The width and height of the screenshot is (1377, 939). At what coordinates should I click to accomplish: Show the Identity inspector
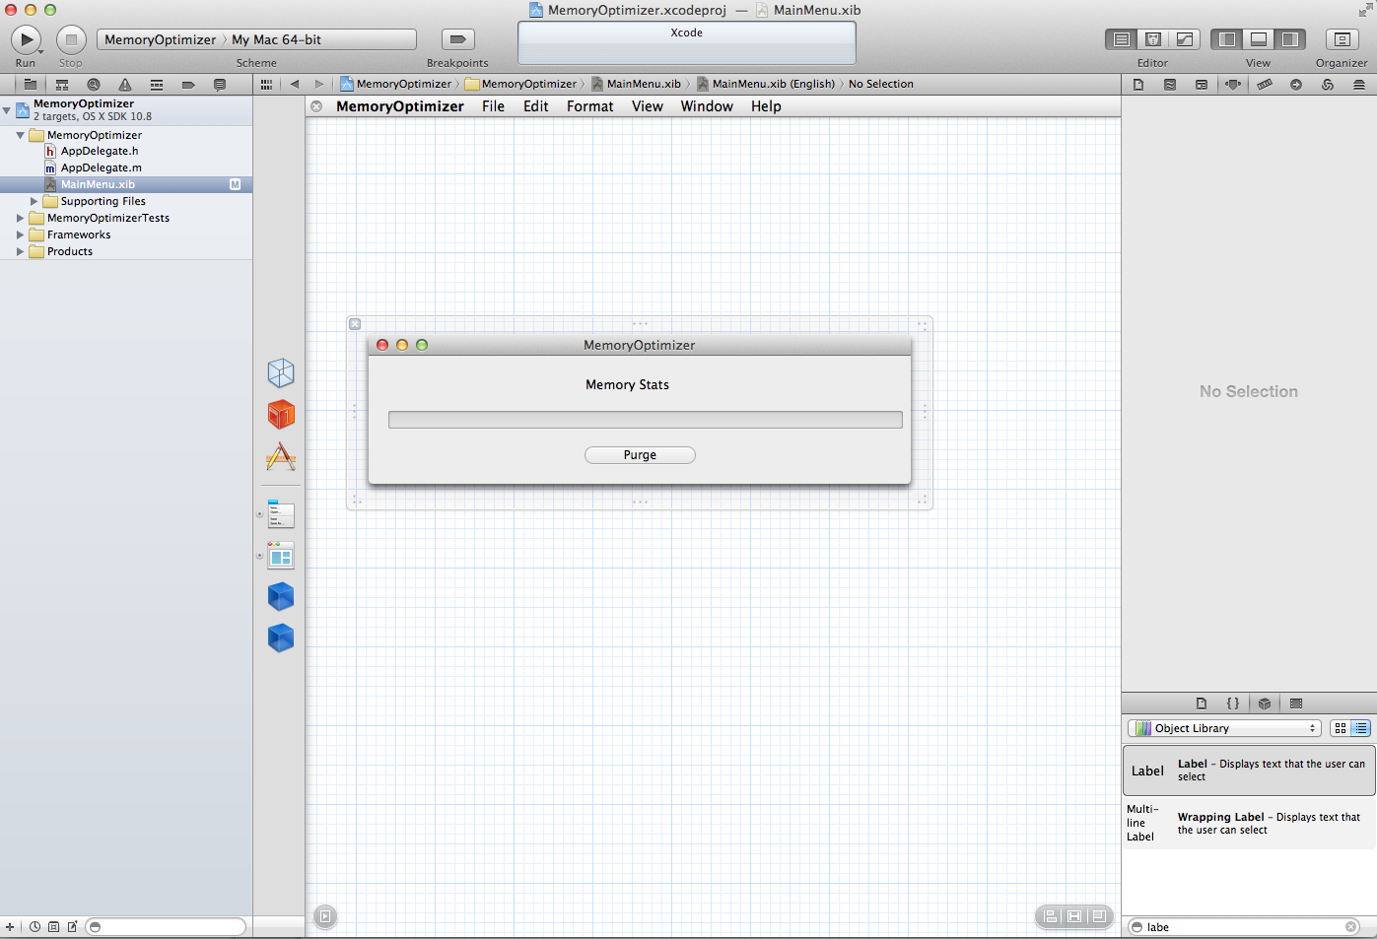[1202, 85]
